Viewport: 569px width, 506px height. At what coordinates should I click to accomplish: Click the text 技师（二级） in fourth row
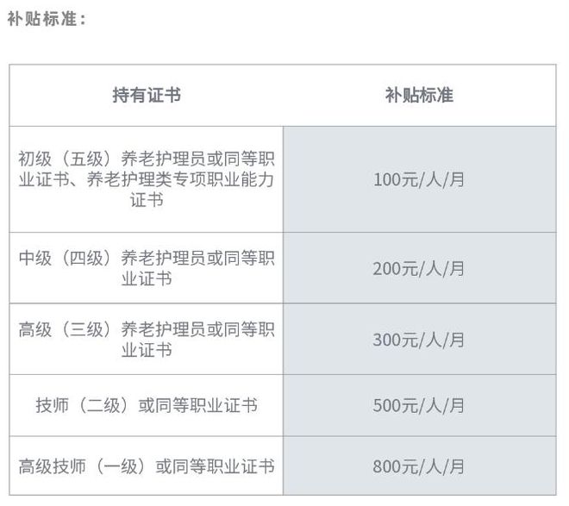tap(87, 405)
